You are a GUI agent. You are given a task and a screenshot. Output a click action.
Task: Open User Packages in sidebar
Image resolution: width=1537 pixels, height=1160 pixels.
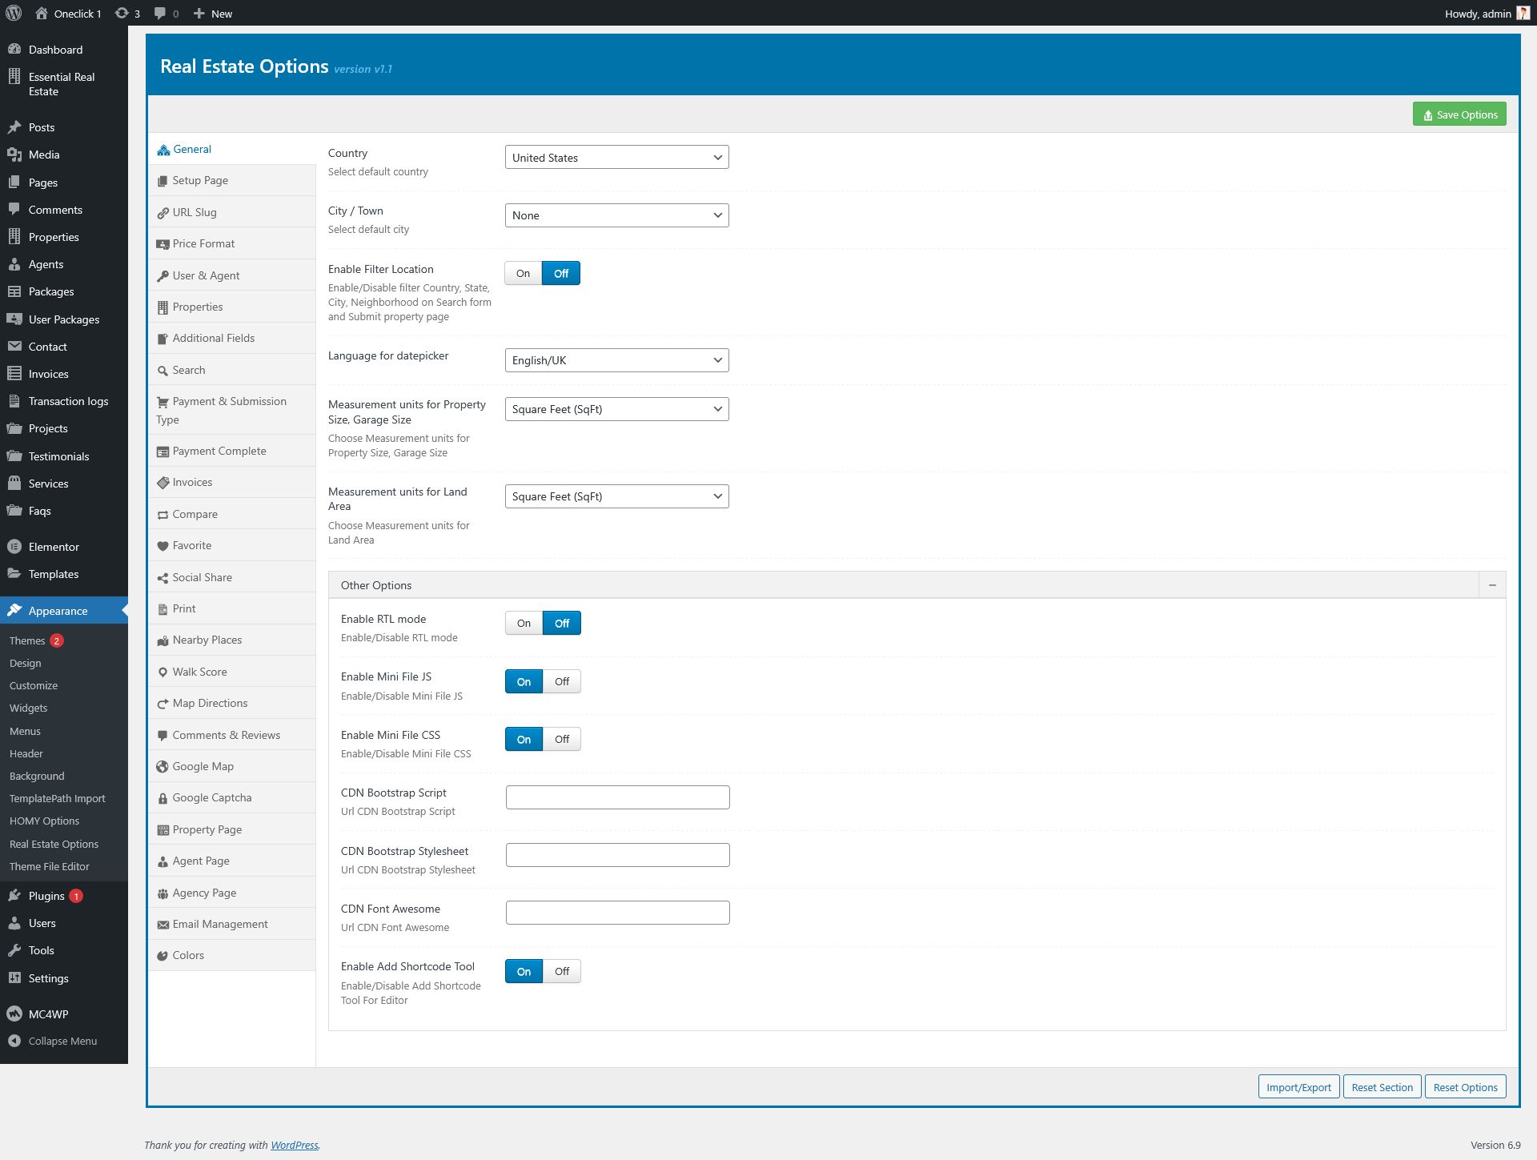[64, 319]
